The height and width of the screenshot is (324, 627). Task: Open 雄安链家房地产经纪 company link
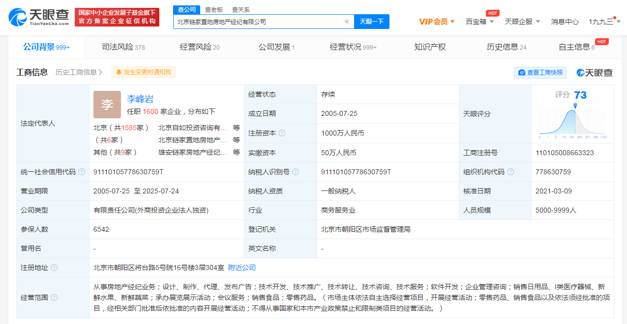pos(192,152)
